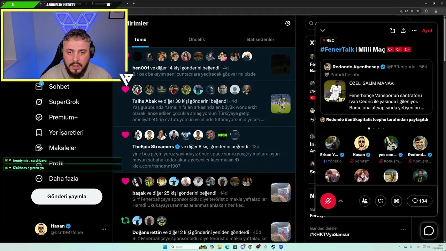This screenshot has height=251, width=446.
Task: Open Sohbet messages envelope icon
Action: 39,86
